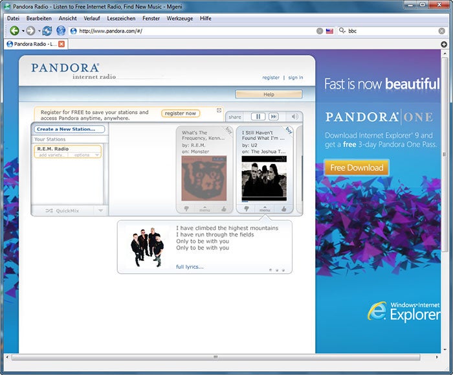Image resolution: width=453 pixels, height=375 pixels.
Task: Click the U2 band photo in lyrics panel
Action: pyautogui.click(x=147, y=247)
